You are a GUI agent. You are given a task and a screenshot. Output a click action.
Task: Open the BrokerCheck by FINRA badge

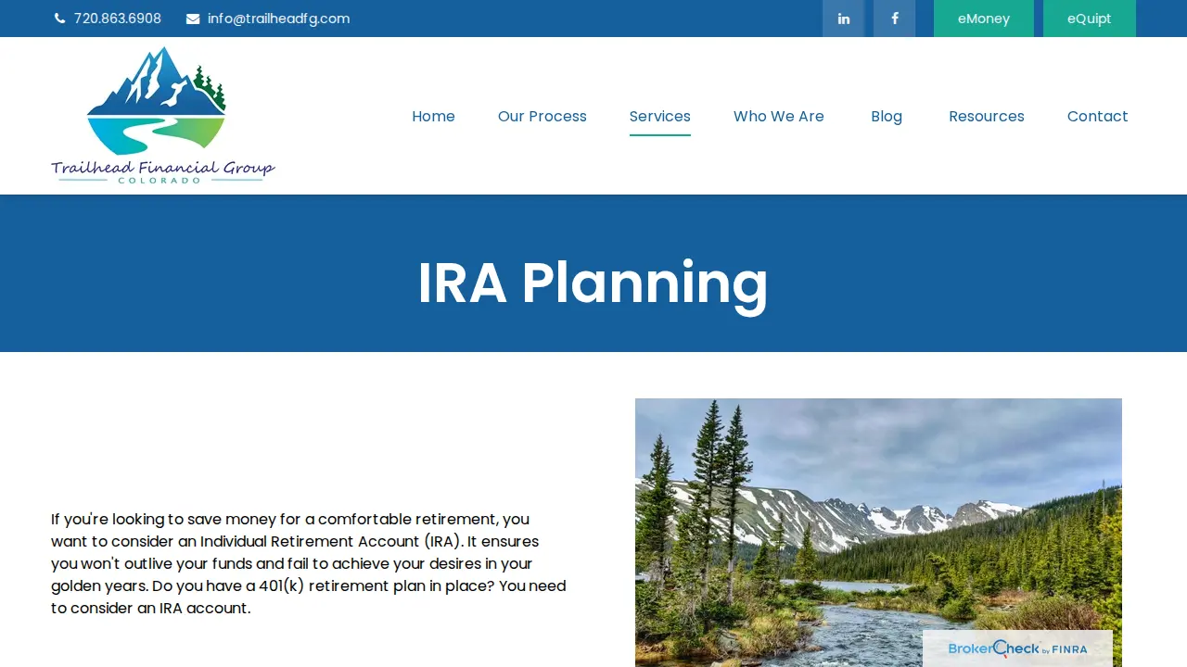pyautogui.click(x=1017, y=648)
